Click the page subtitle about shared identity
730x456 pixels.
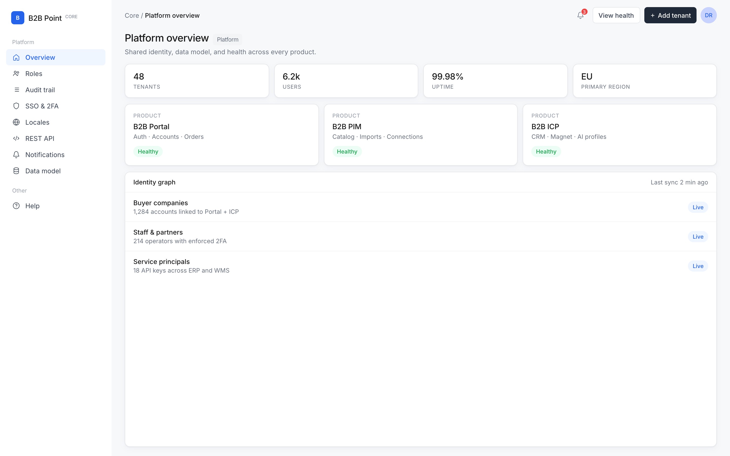point(220,52)
